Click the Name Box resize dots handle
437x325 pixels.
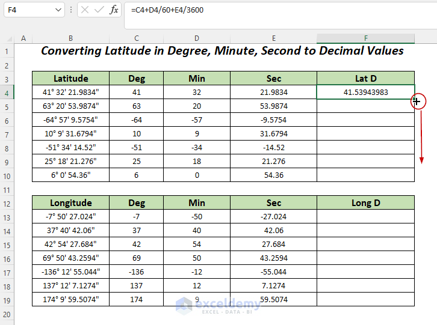coord(72,10)
